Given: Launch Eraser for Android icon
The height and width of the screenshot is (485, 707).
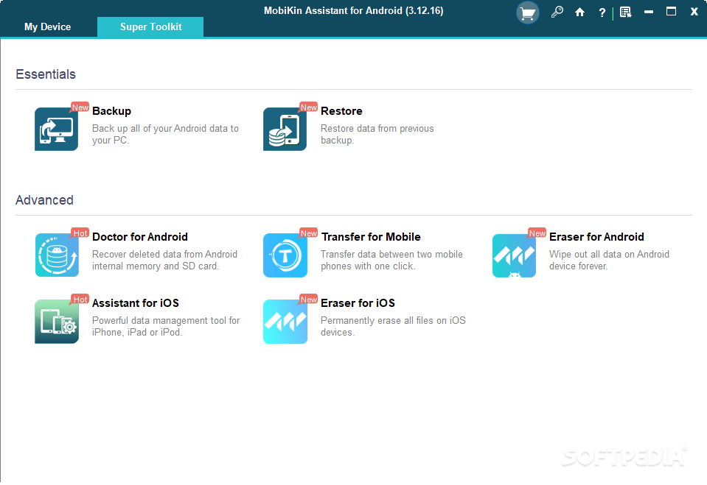Looking at the screenshot, I should coord(514,255).
